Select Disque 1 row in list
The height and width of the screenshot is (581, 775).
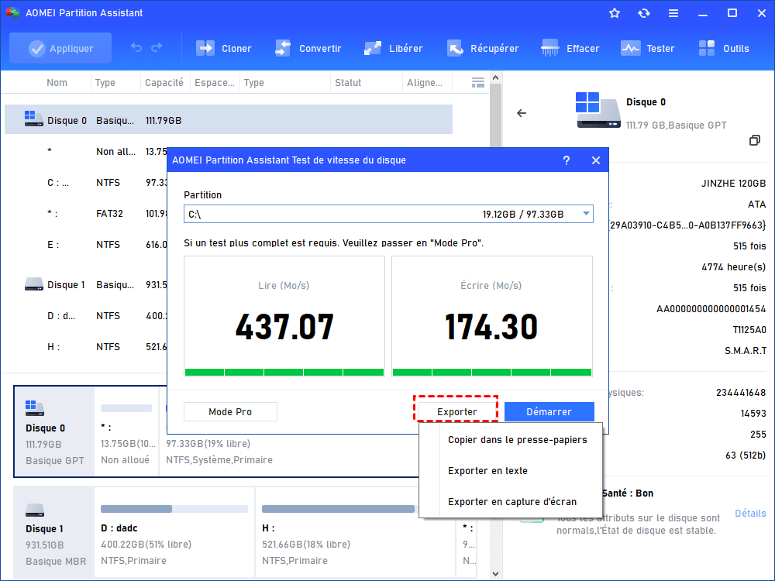pyautogui.click(x=66, y=284)
